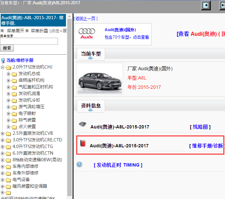
Task: Click folder icon for 2.0升TFSI发动机CHJ
Action: click(9, 67)
